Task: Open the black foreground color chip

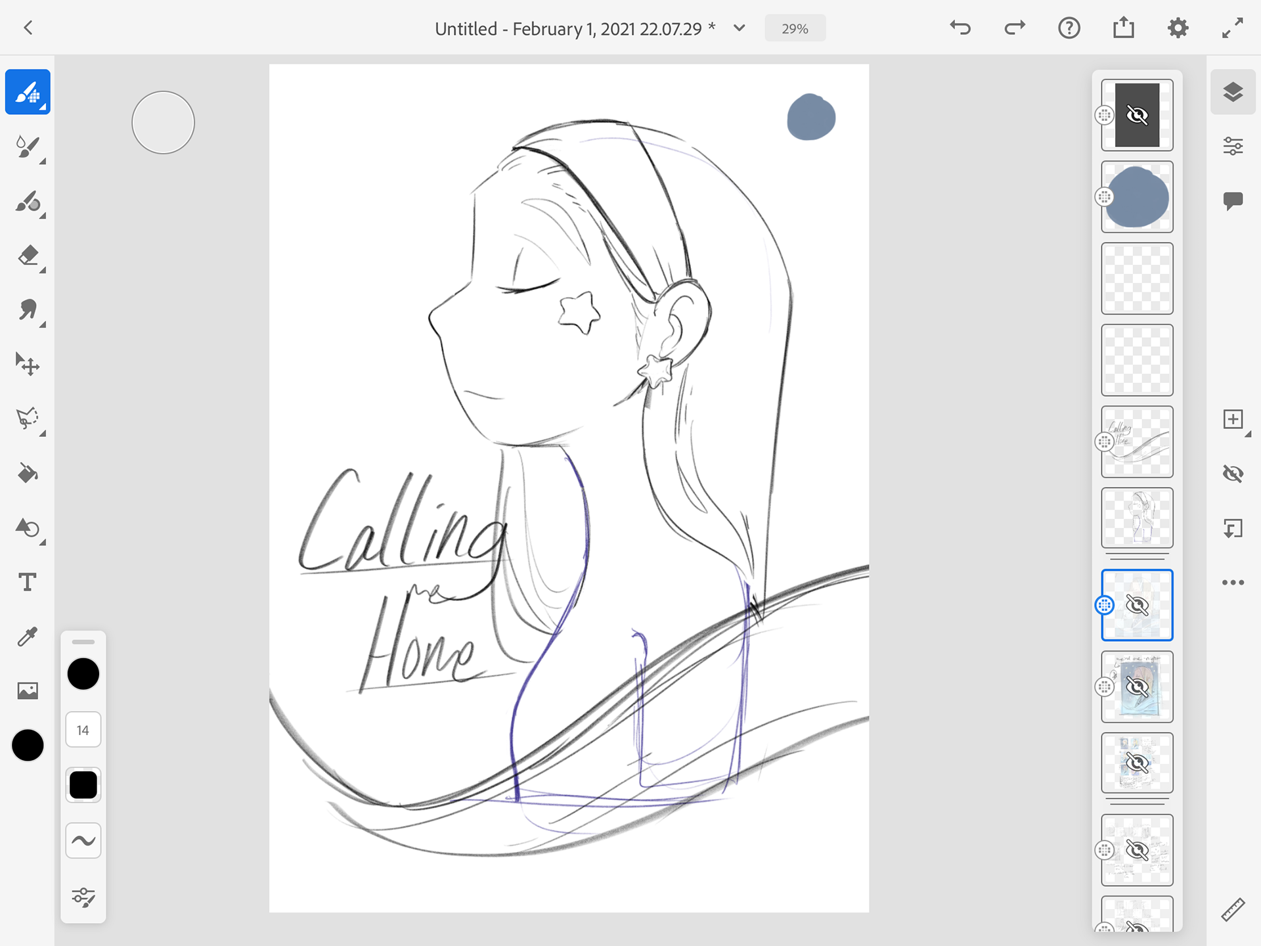Action: click(28, 745)
